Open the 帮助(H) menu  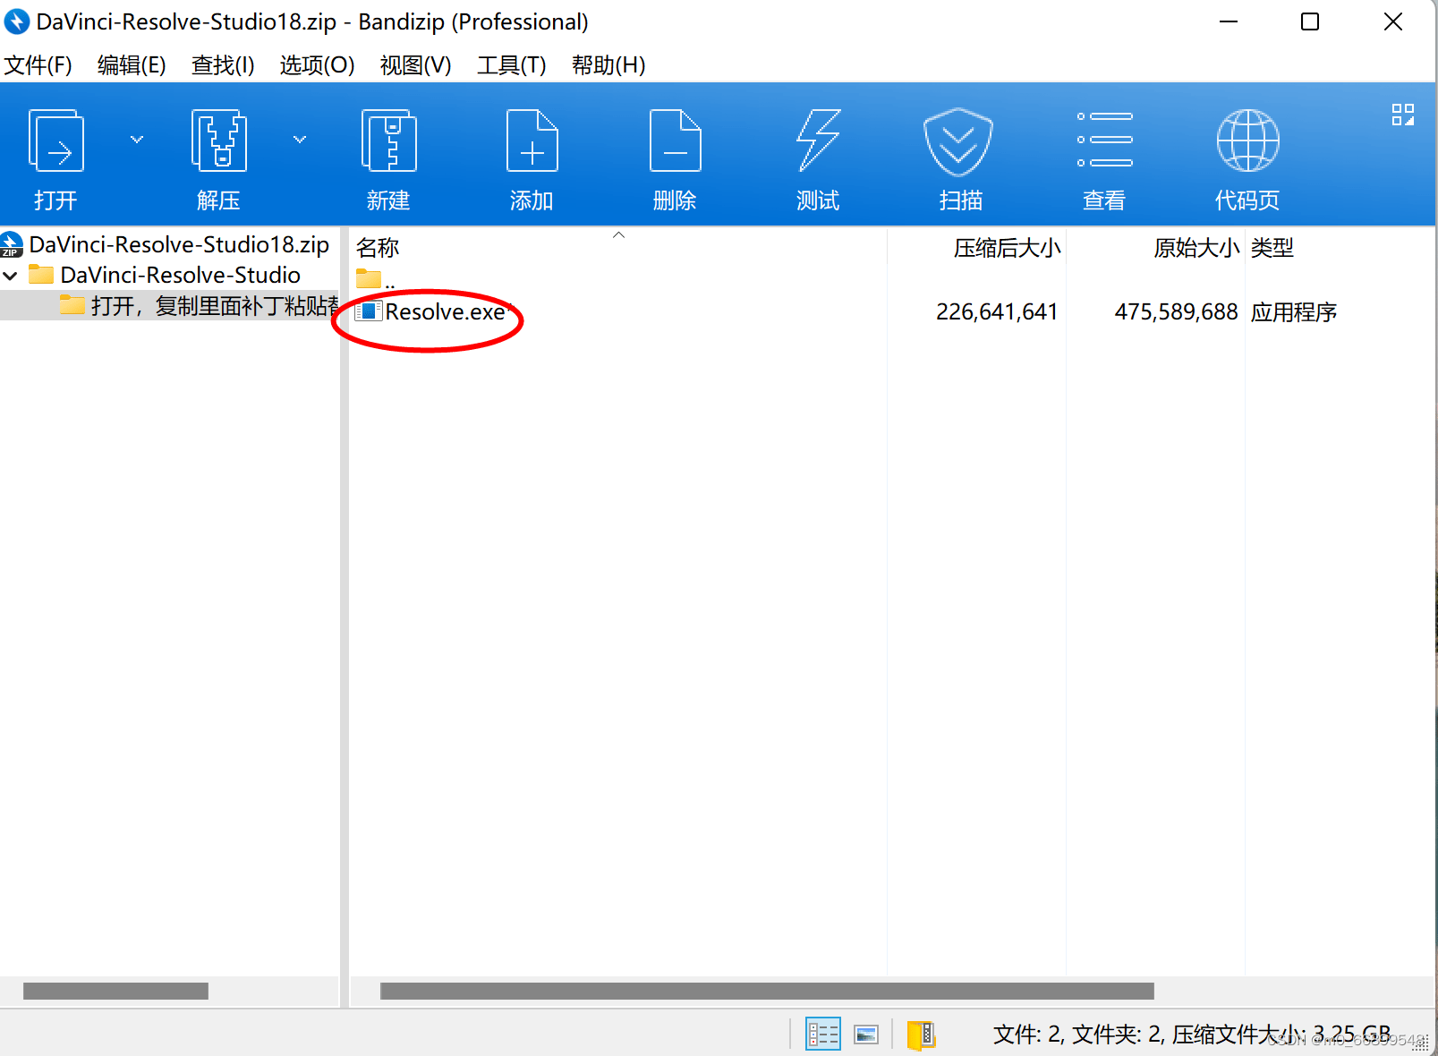[608, 65]
